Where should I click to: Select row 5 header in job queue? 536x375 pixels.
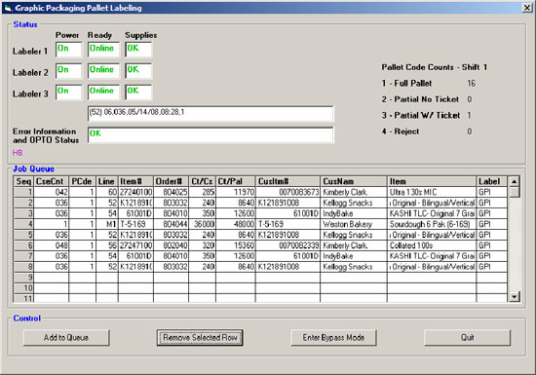pyautogui.click(x=23, y=235)
